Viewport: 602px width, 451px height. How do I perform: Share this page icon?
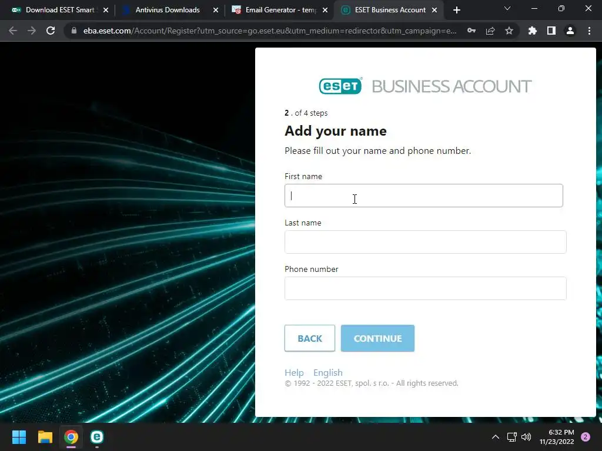coord(490,31)
